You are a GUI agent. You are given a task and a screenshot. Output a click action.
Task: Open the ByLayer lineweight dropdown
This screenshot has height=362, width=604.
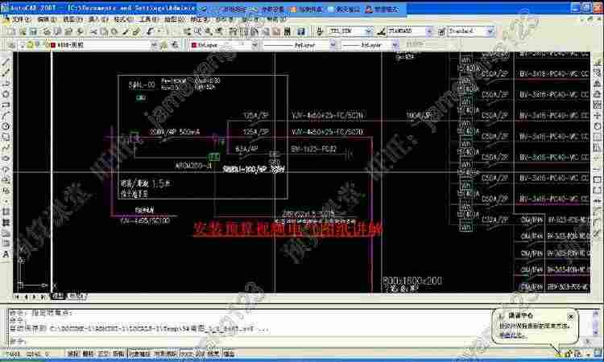pos(395,45)
